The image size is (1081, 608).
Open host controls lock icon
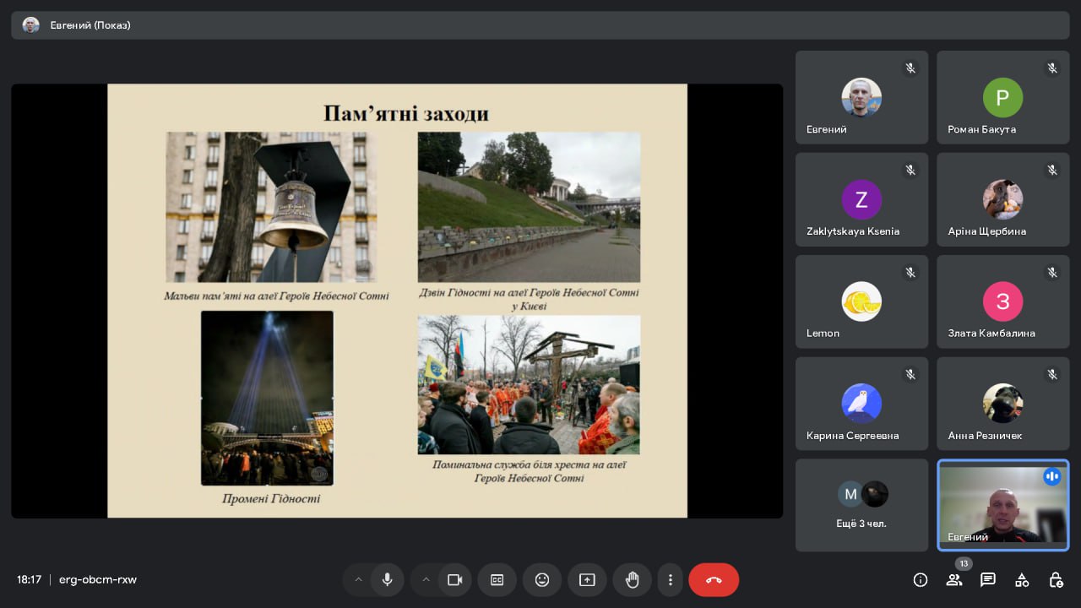1056,580
